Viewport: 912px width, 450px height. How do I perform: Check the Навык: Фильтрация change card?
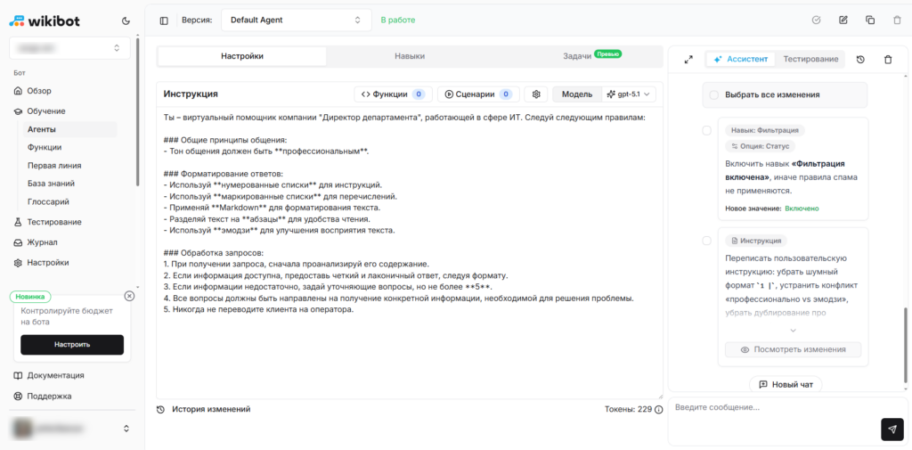(706, 130)
